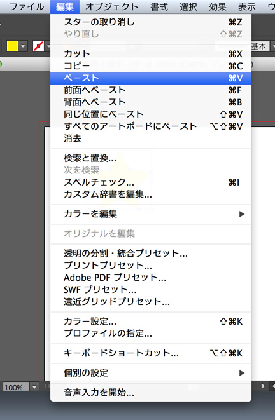Open the fill color dropdown arrow
Image resolution: width=275 pixels, height=420 pixels.
(23, 46)
